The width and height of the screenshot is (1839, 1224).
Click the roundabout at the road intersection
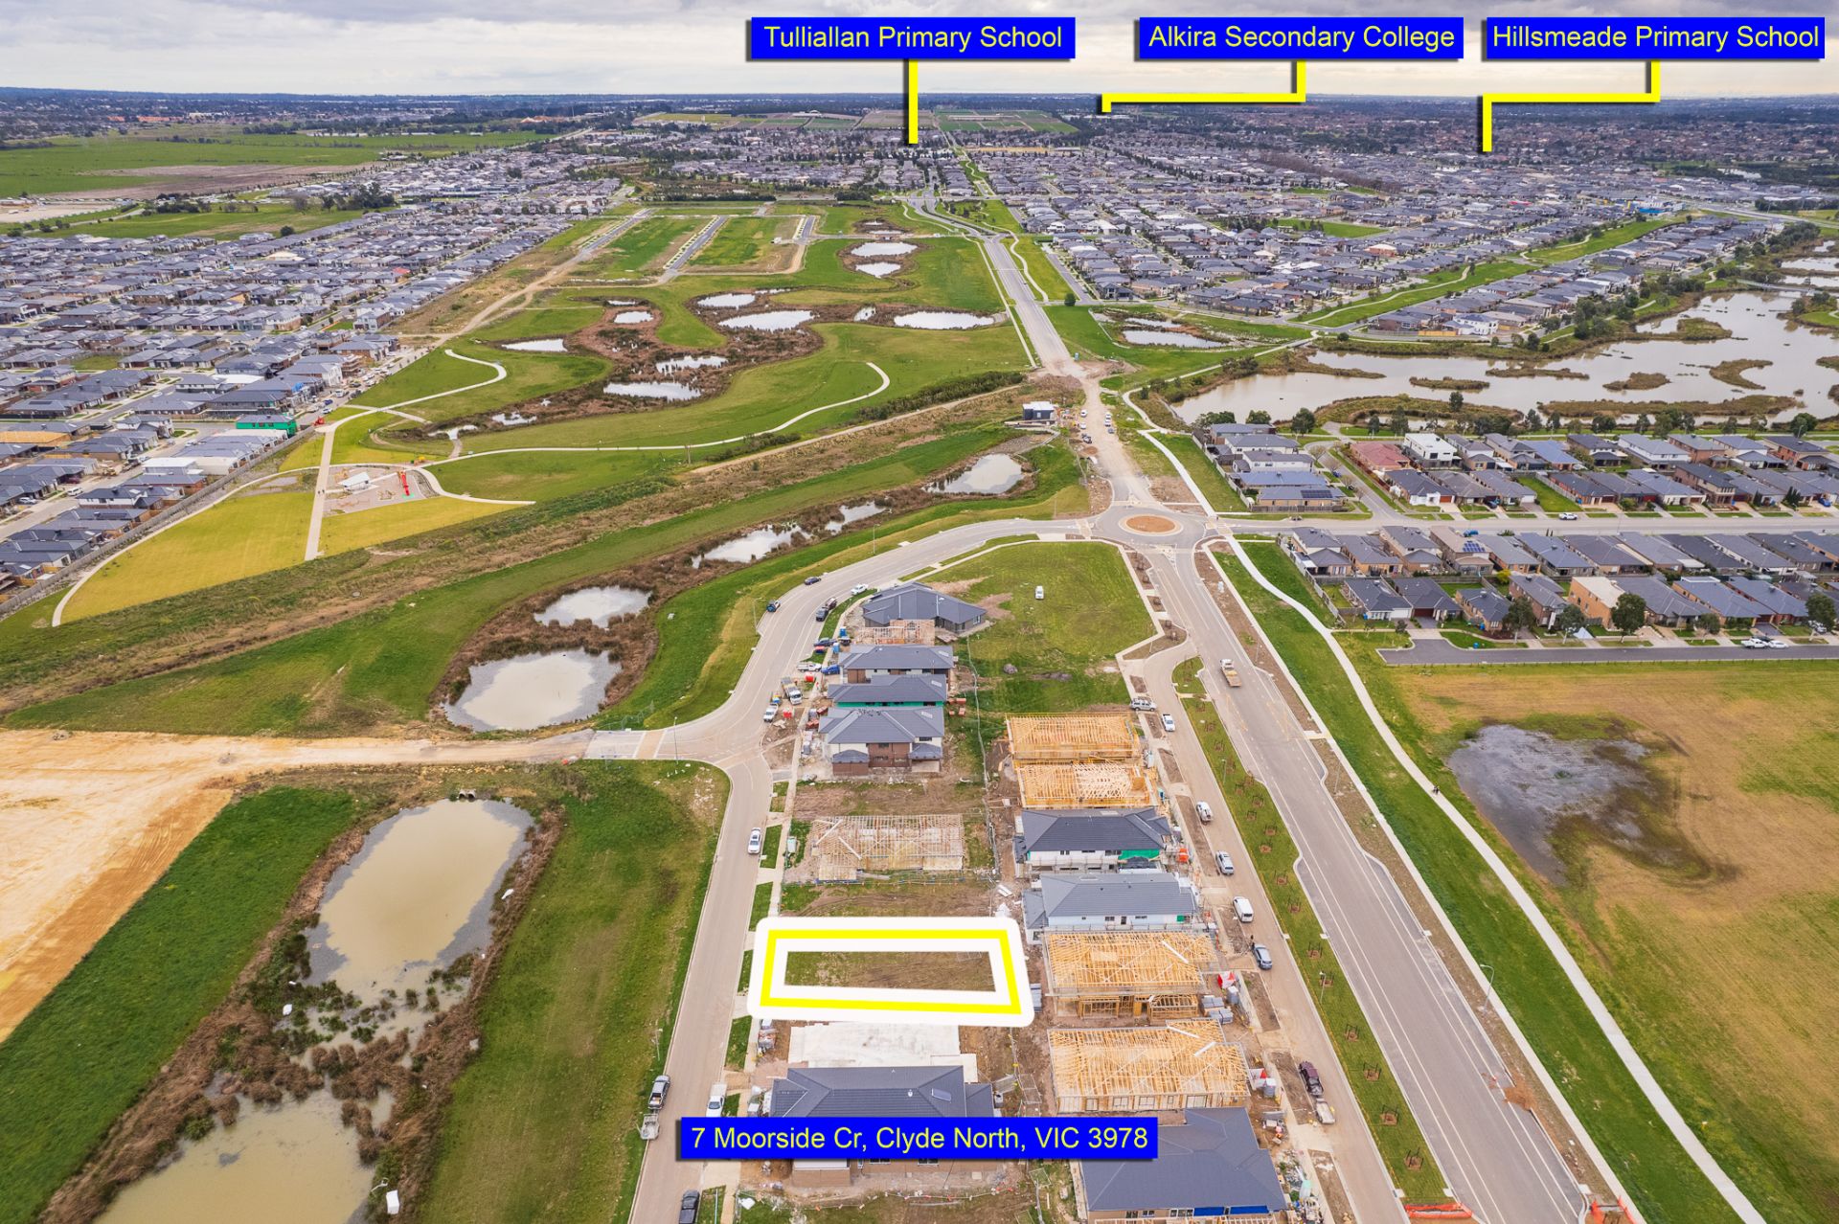[x=1148, y=524]
